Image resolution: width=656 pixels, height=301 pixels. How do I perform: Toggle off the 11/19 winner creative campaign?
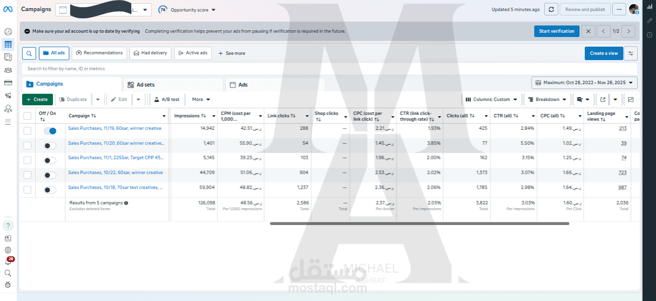click(50, 131)
